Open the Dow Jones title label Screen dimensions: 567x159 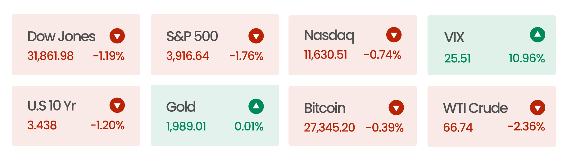pyautogui.click(x=61, y=37)
